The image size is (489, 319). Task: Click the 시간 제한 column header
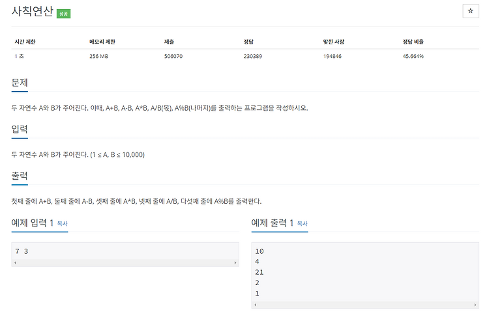click(25, 42)
